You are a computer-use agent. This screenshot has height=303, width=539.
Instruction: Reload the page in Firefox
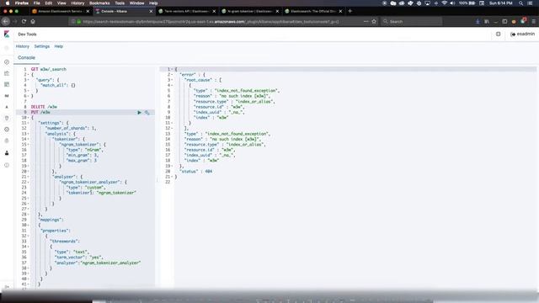click(x=24, y=21)
